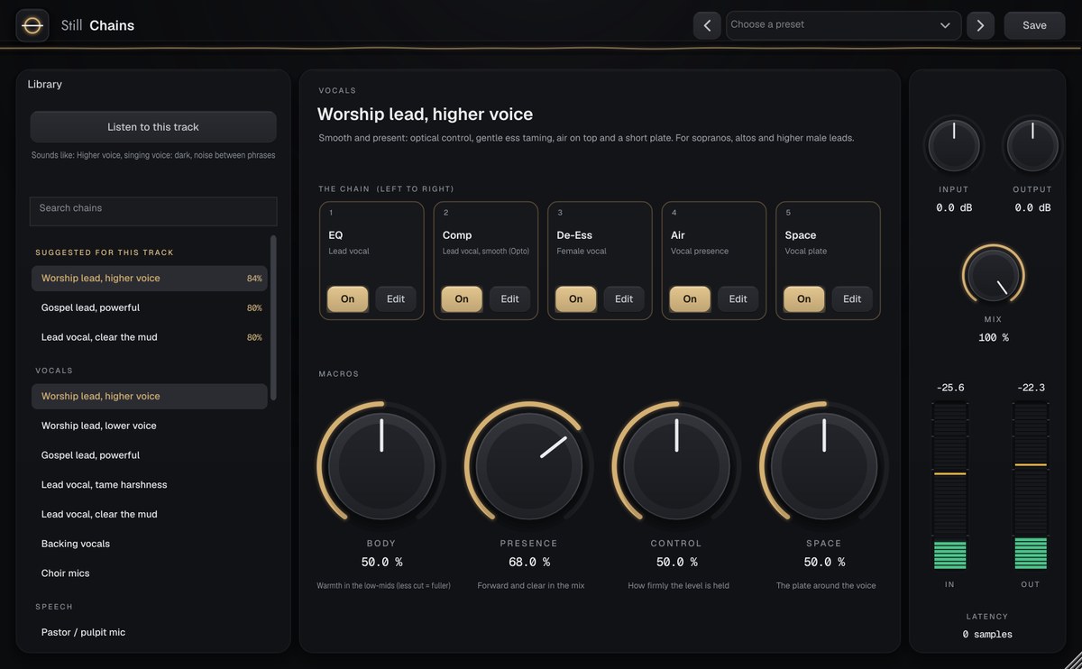Screen dimensions: 1082x669
Task: Click the Mix value 100 %
Action: [994, 337]
